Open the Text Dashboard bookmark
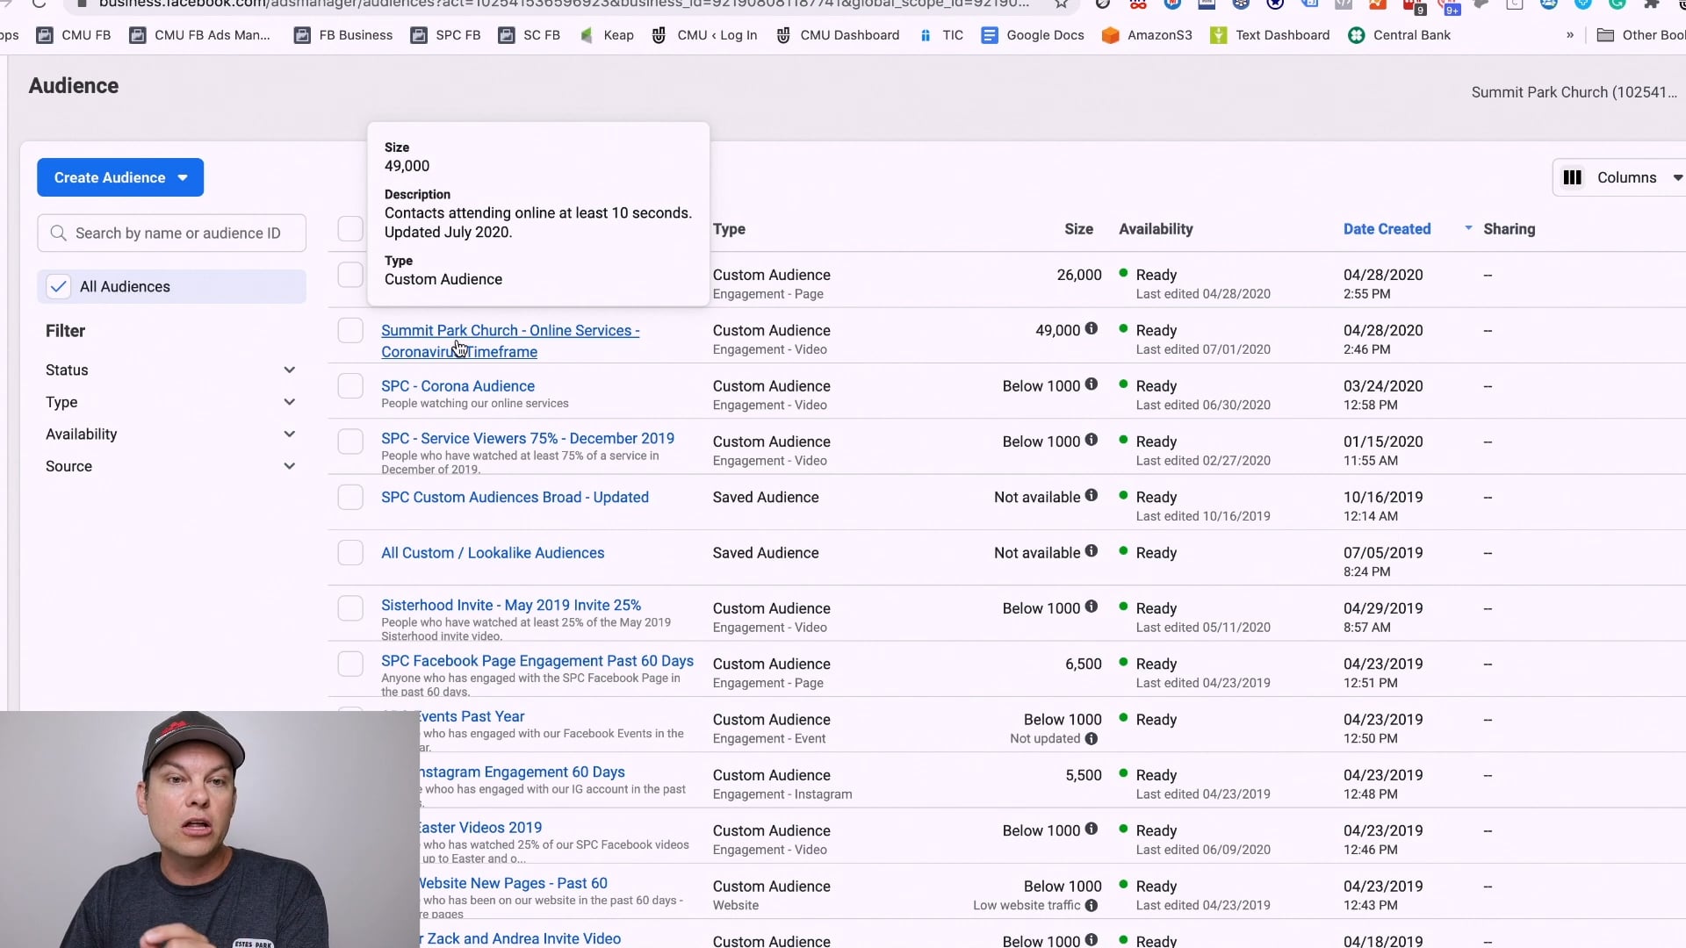Image resolution: width=1686 pixels, height=948 pixels. (x=1270, y=35)
